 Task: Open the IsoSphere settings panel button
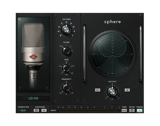click(x=36, y=110)
